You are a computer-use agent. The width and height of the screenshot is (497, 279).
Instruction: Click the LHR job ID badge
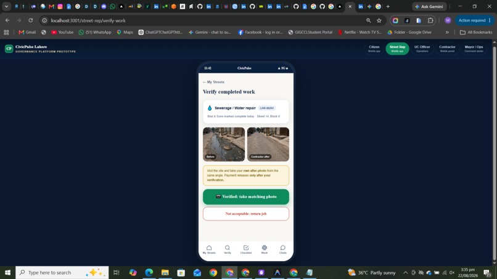click(266, 108)
